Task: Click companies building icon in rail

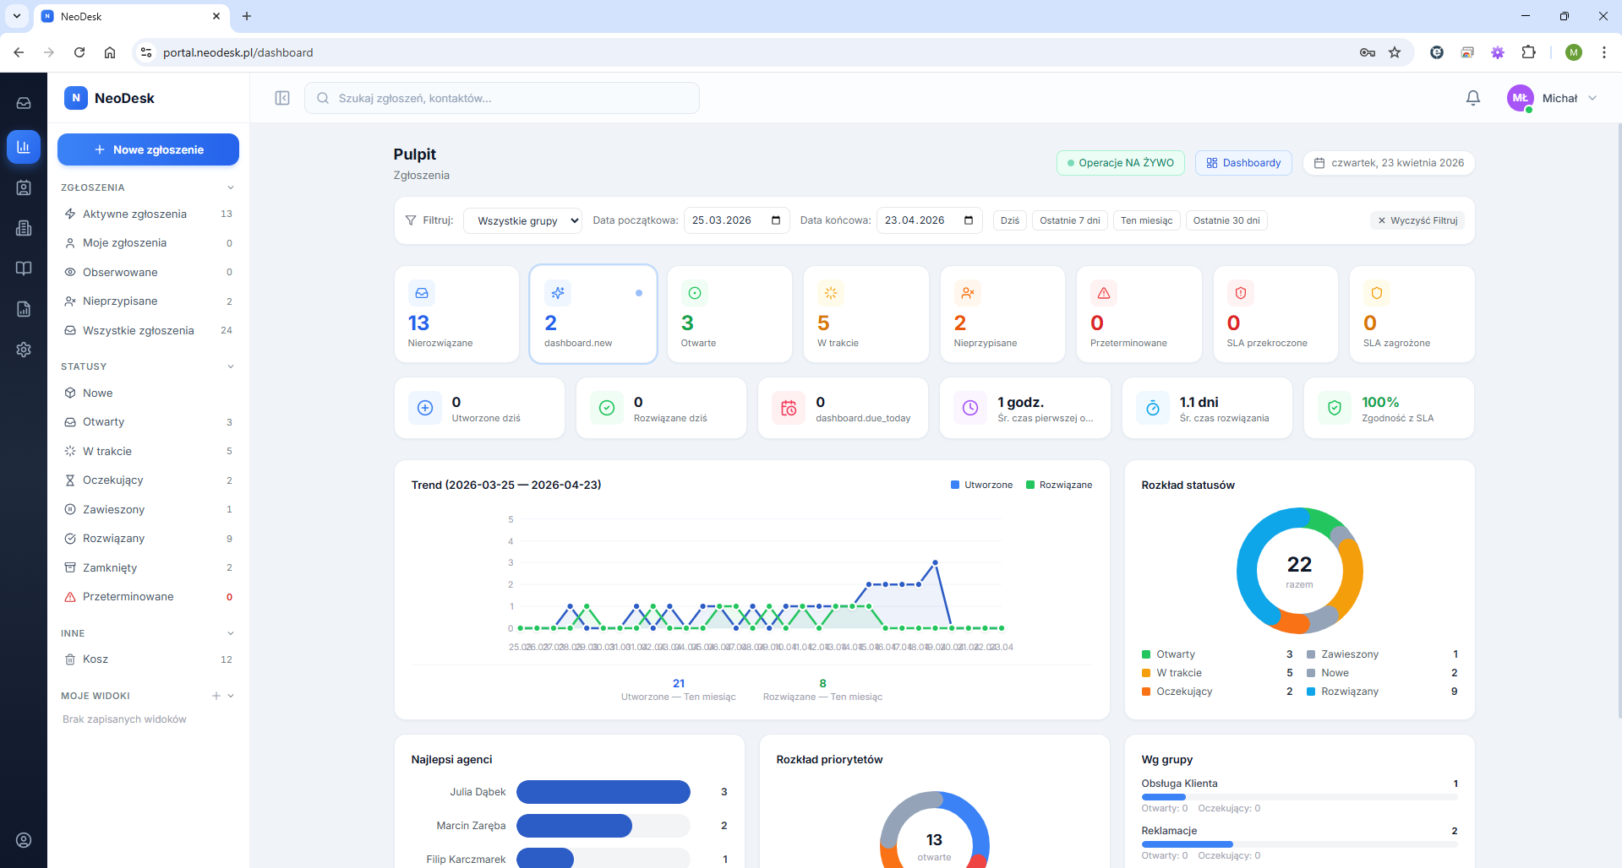Action: (x=24, y=228)
